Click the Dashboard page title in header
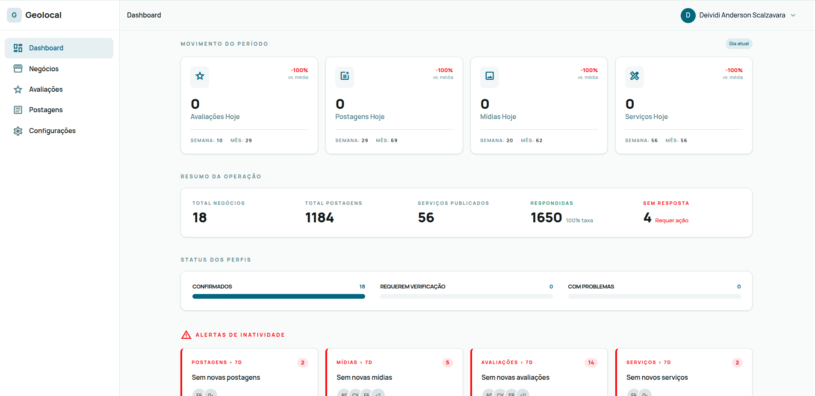815x396 pixels. click(144, 15)
